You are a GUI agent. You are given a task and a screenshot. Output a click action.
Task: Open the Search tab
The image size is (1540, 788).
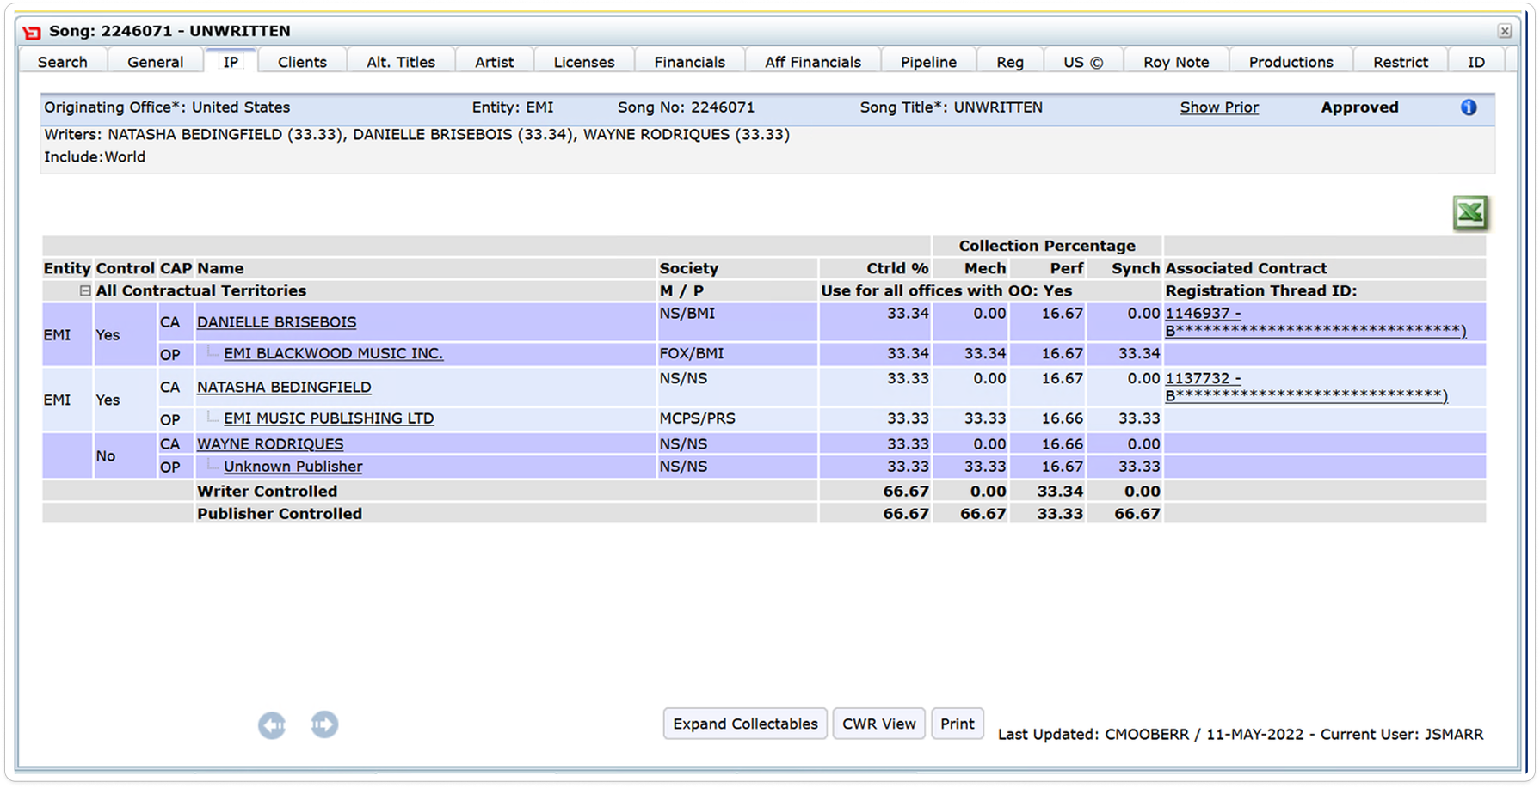[63, 62]
